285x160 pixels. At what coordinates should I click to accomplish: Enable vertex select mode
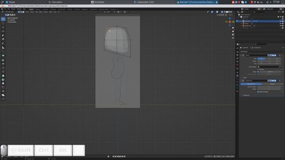19,12
